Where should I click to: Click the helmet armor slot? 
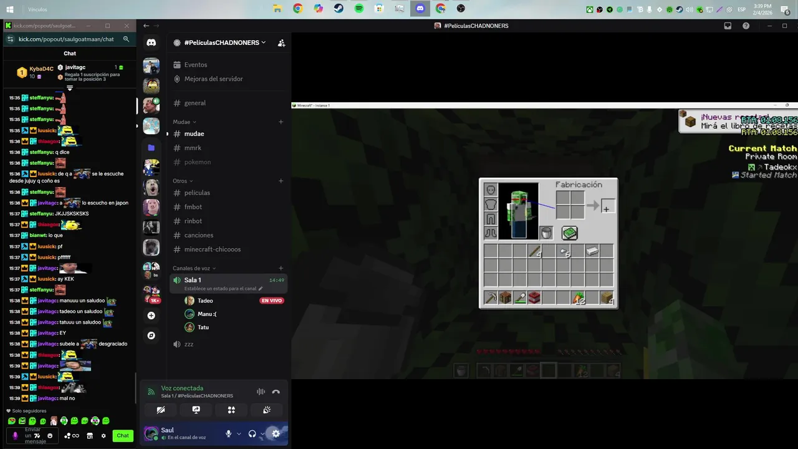pyautogui.click(x=491, y=190)
